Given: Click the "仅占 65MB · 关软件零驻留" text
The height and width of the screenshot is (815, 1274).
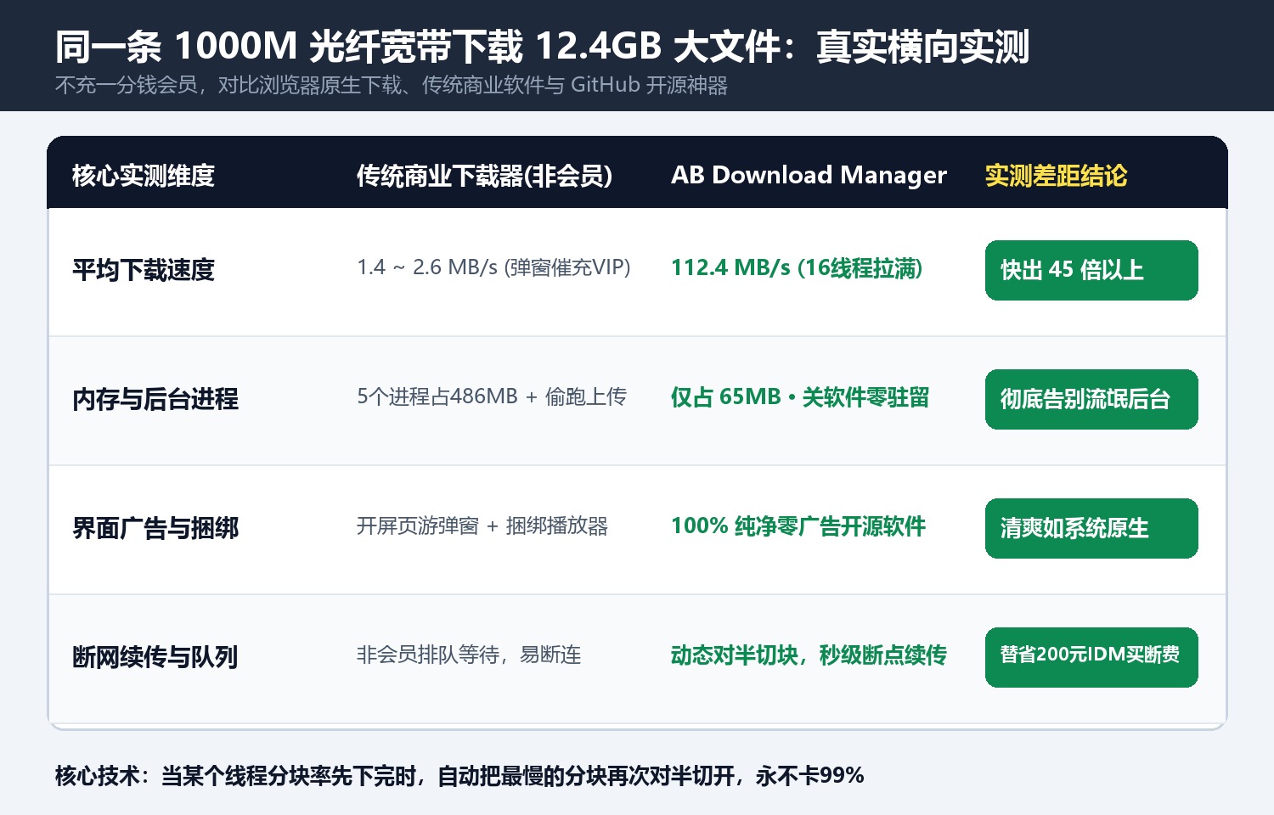Looking at the screenshot, I should point(800,397).
